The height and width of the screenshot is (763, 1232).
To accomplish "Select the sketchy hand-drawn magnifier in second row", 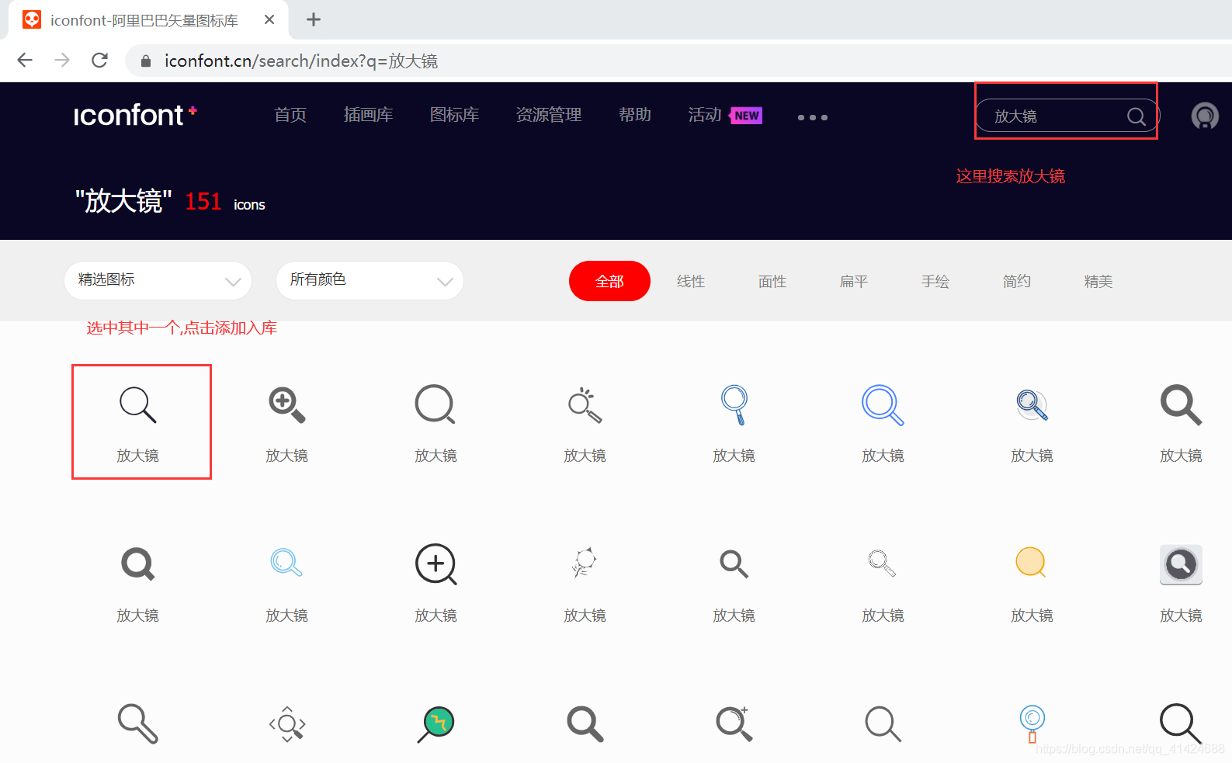I will pos(585,563).
